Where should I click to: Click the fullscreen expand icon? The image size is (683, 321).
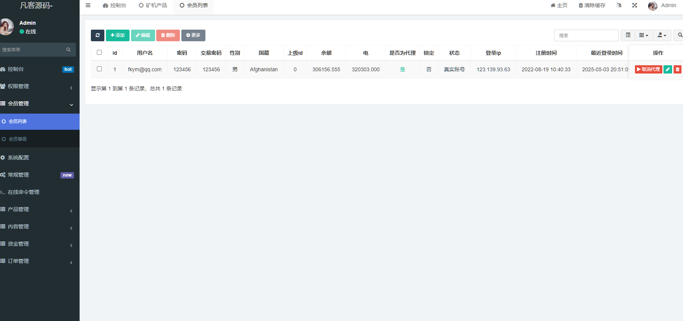635,5
